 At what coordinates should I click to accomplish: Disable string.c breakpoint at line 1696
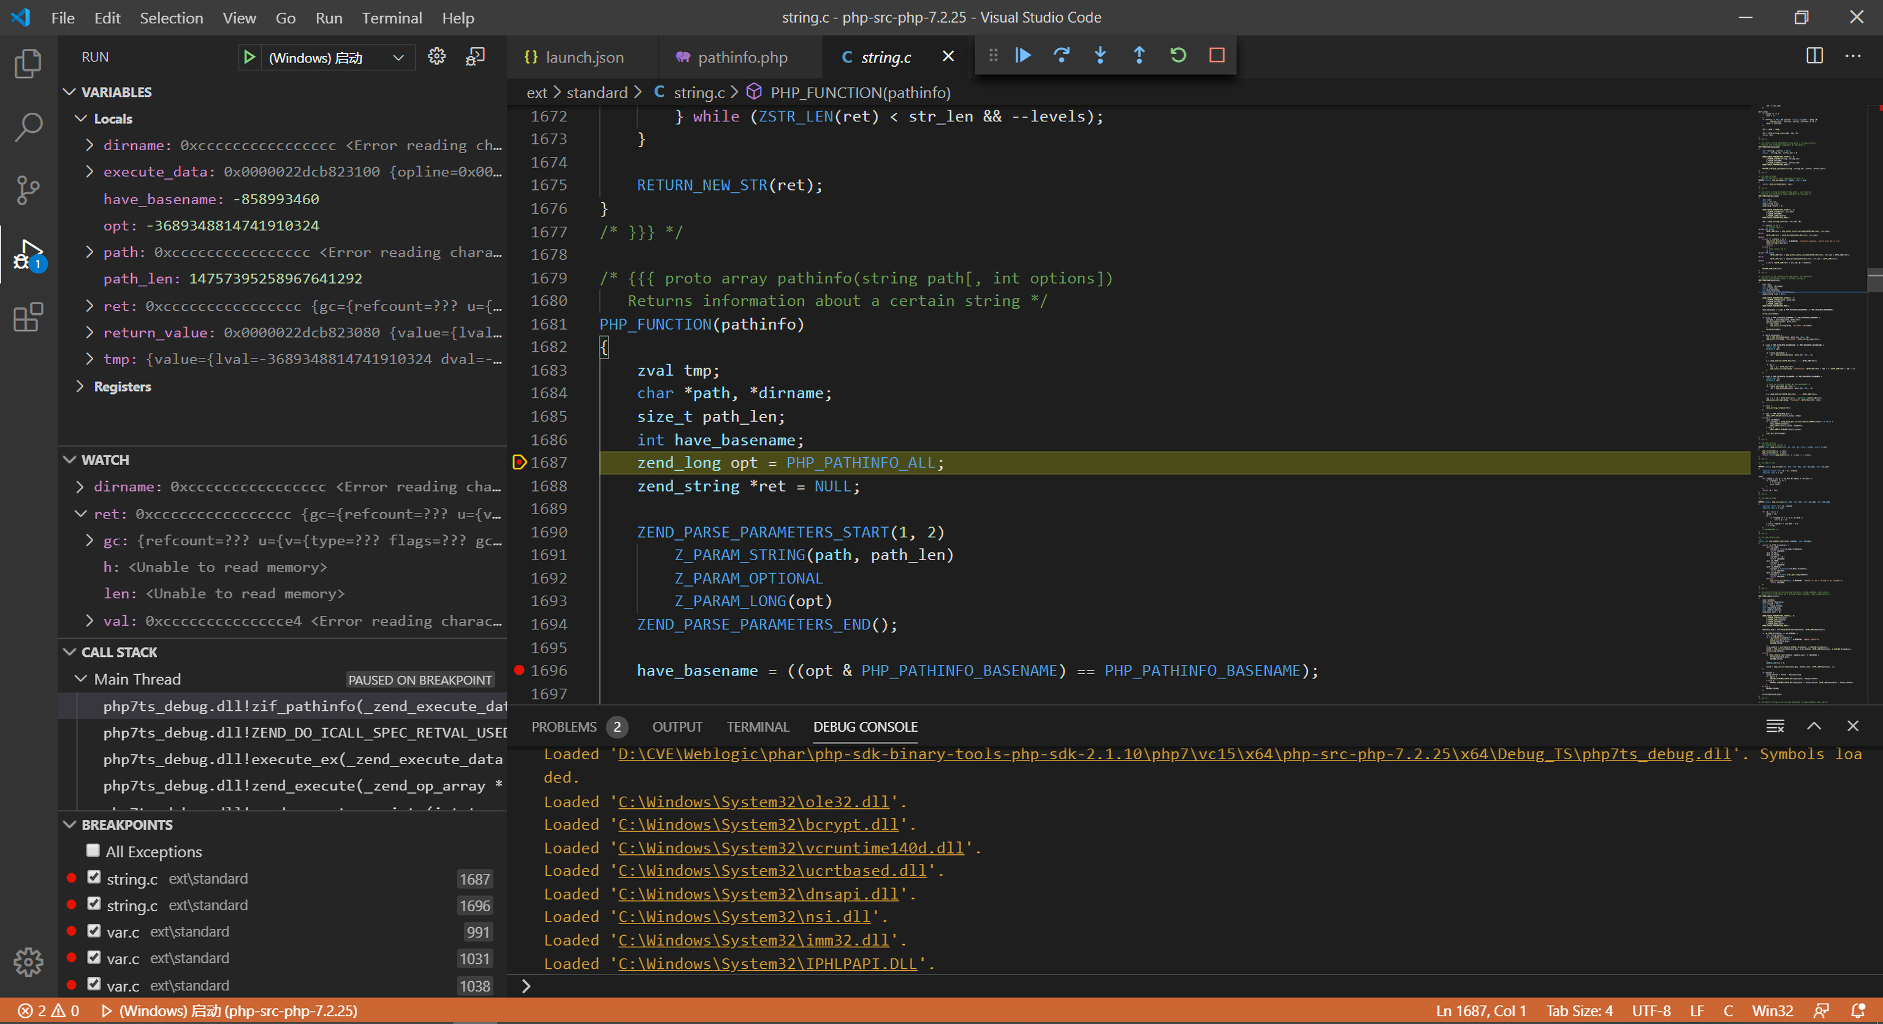pos(94,904)
